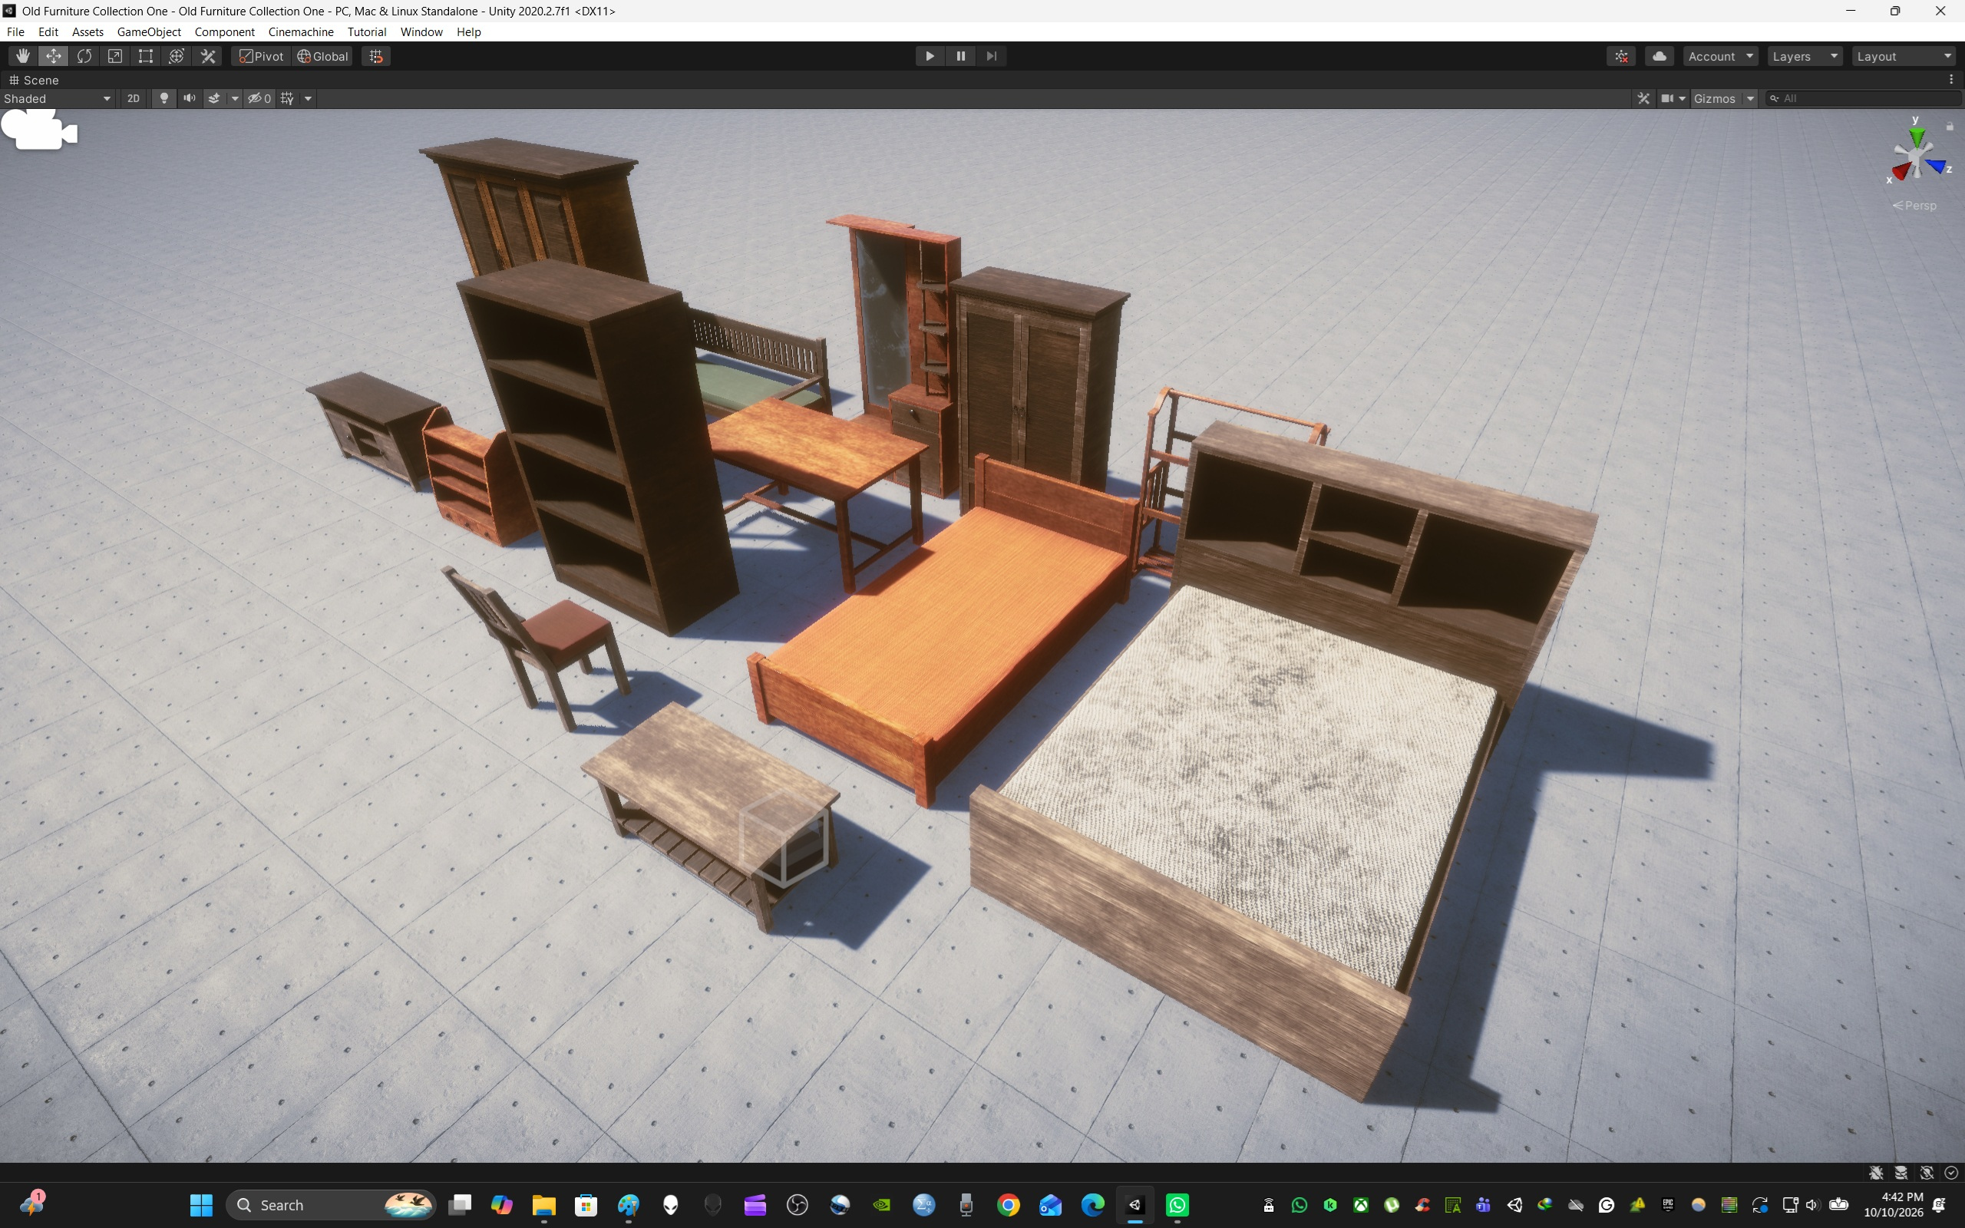Open the cloud Services icon
The height and width of the screenshot is (1228, 1965).
point(1660,56)
